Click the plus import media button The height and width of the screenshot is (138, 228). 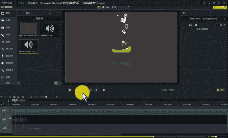[x=19, y=83]
